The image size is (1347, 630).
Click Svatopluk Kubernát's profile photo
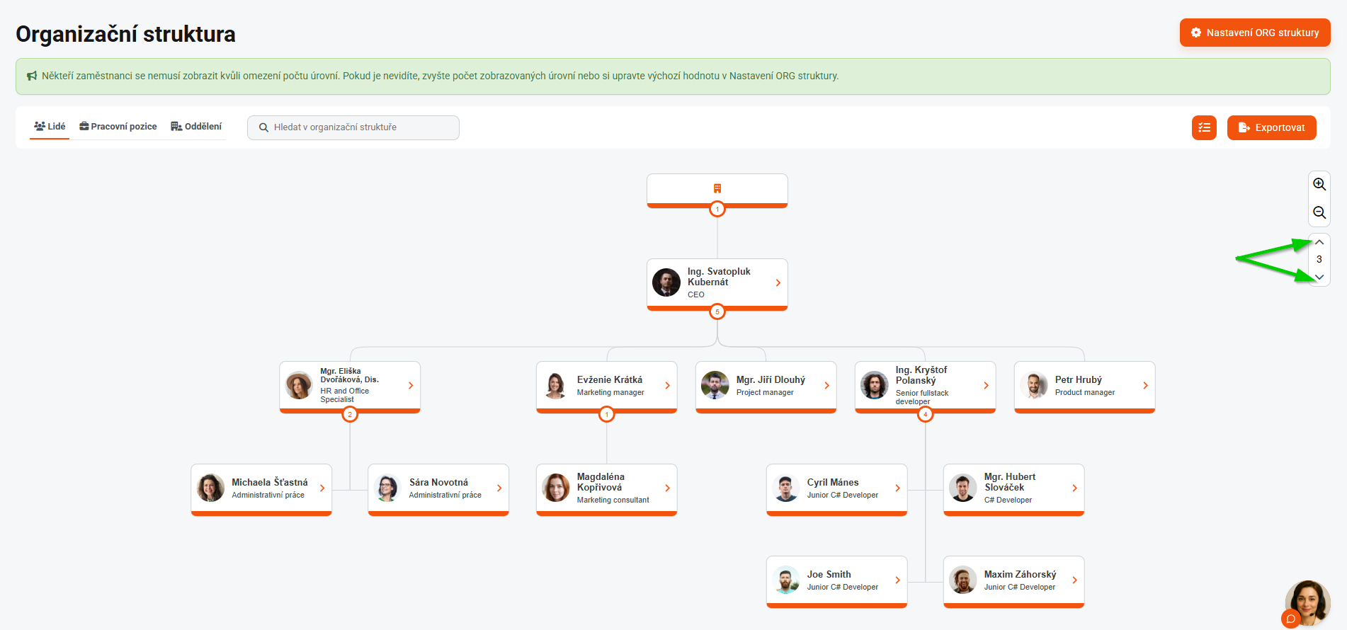666,282
